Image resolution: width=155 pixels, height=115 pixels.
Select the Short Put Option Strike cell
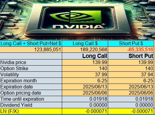pos(131,68)
